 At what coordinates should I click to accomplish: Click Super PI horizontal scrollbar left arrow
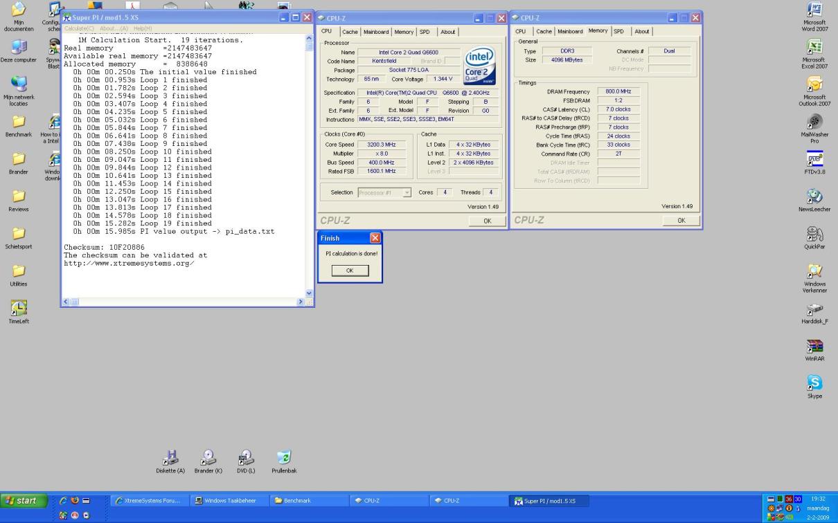pyautogui.click(x=66, y=302)
